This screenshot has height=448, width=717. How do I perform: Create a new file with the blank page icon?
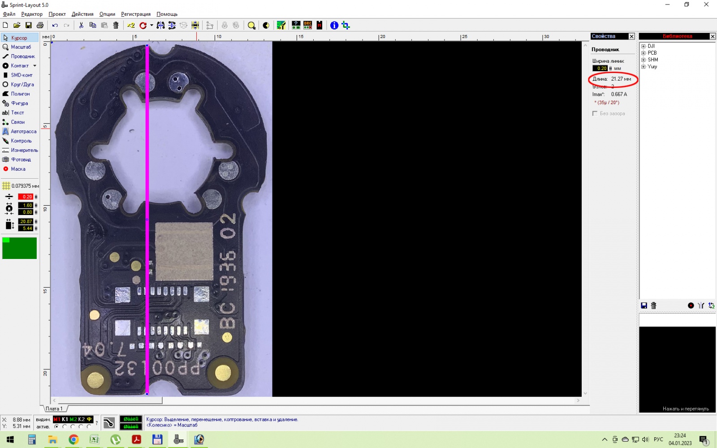(x=5, y=26)
